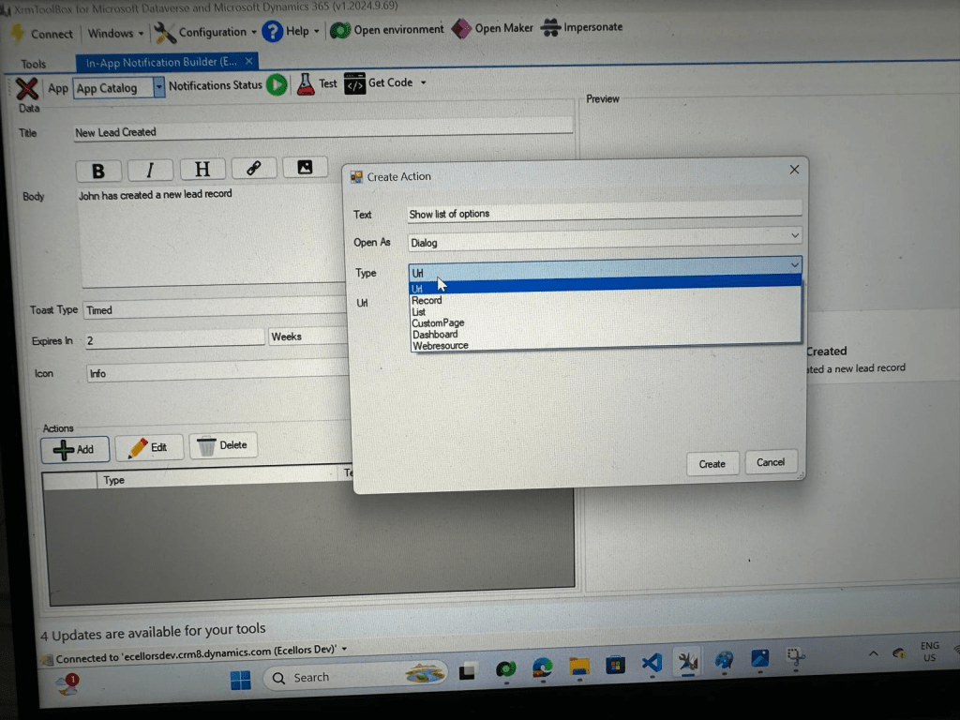Switch to the Tools tab
Image resolution: width=960 pixels, height=720 pixels.
coord(34,64)
